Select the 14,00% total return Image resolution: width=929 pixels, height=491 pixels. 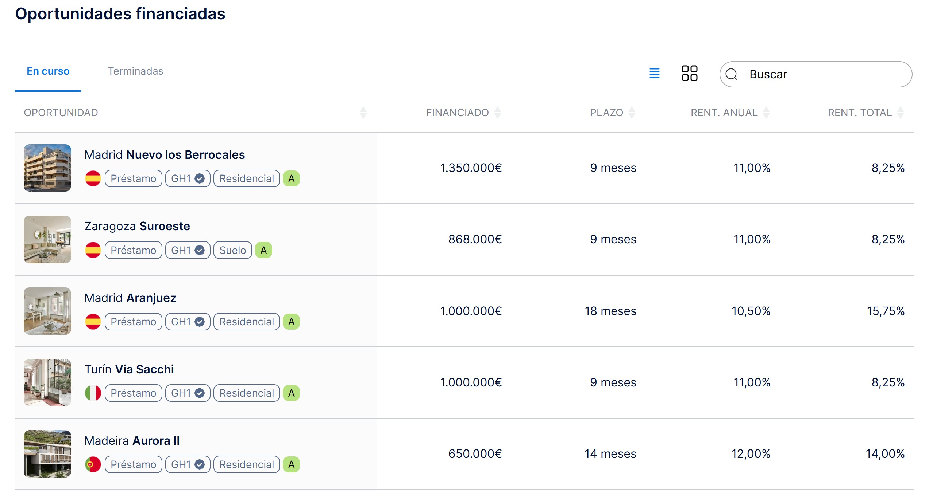[885, 454]
